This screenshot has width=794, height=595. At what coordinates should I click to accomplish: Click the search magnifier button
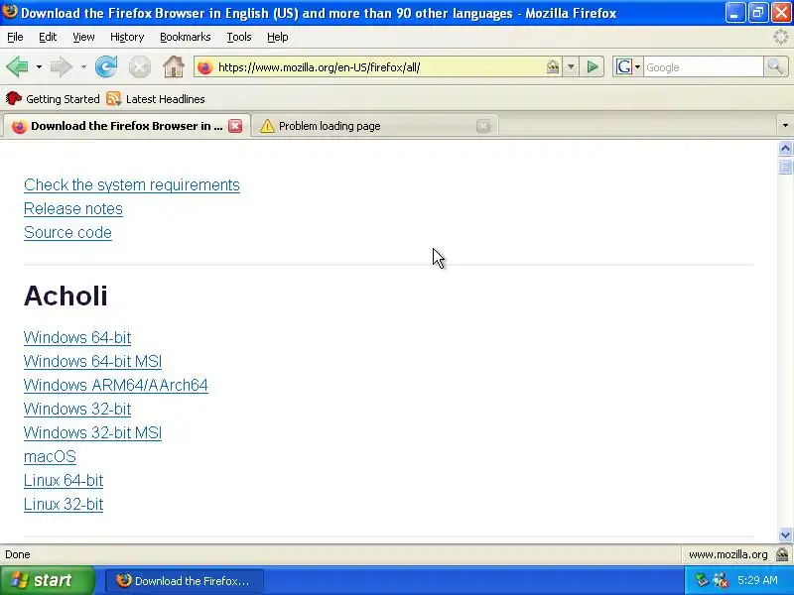775,66
